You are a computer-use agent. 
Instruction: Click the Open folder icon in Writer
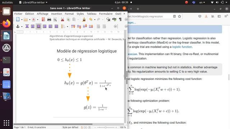click(x=26, y=19)
